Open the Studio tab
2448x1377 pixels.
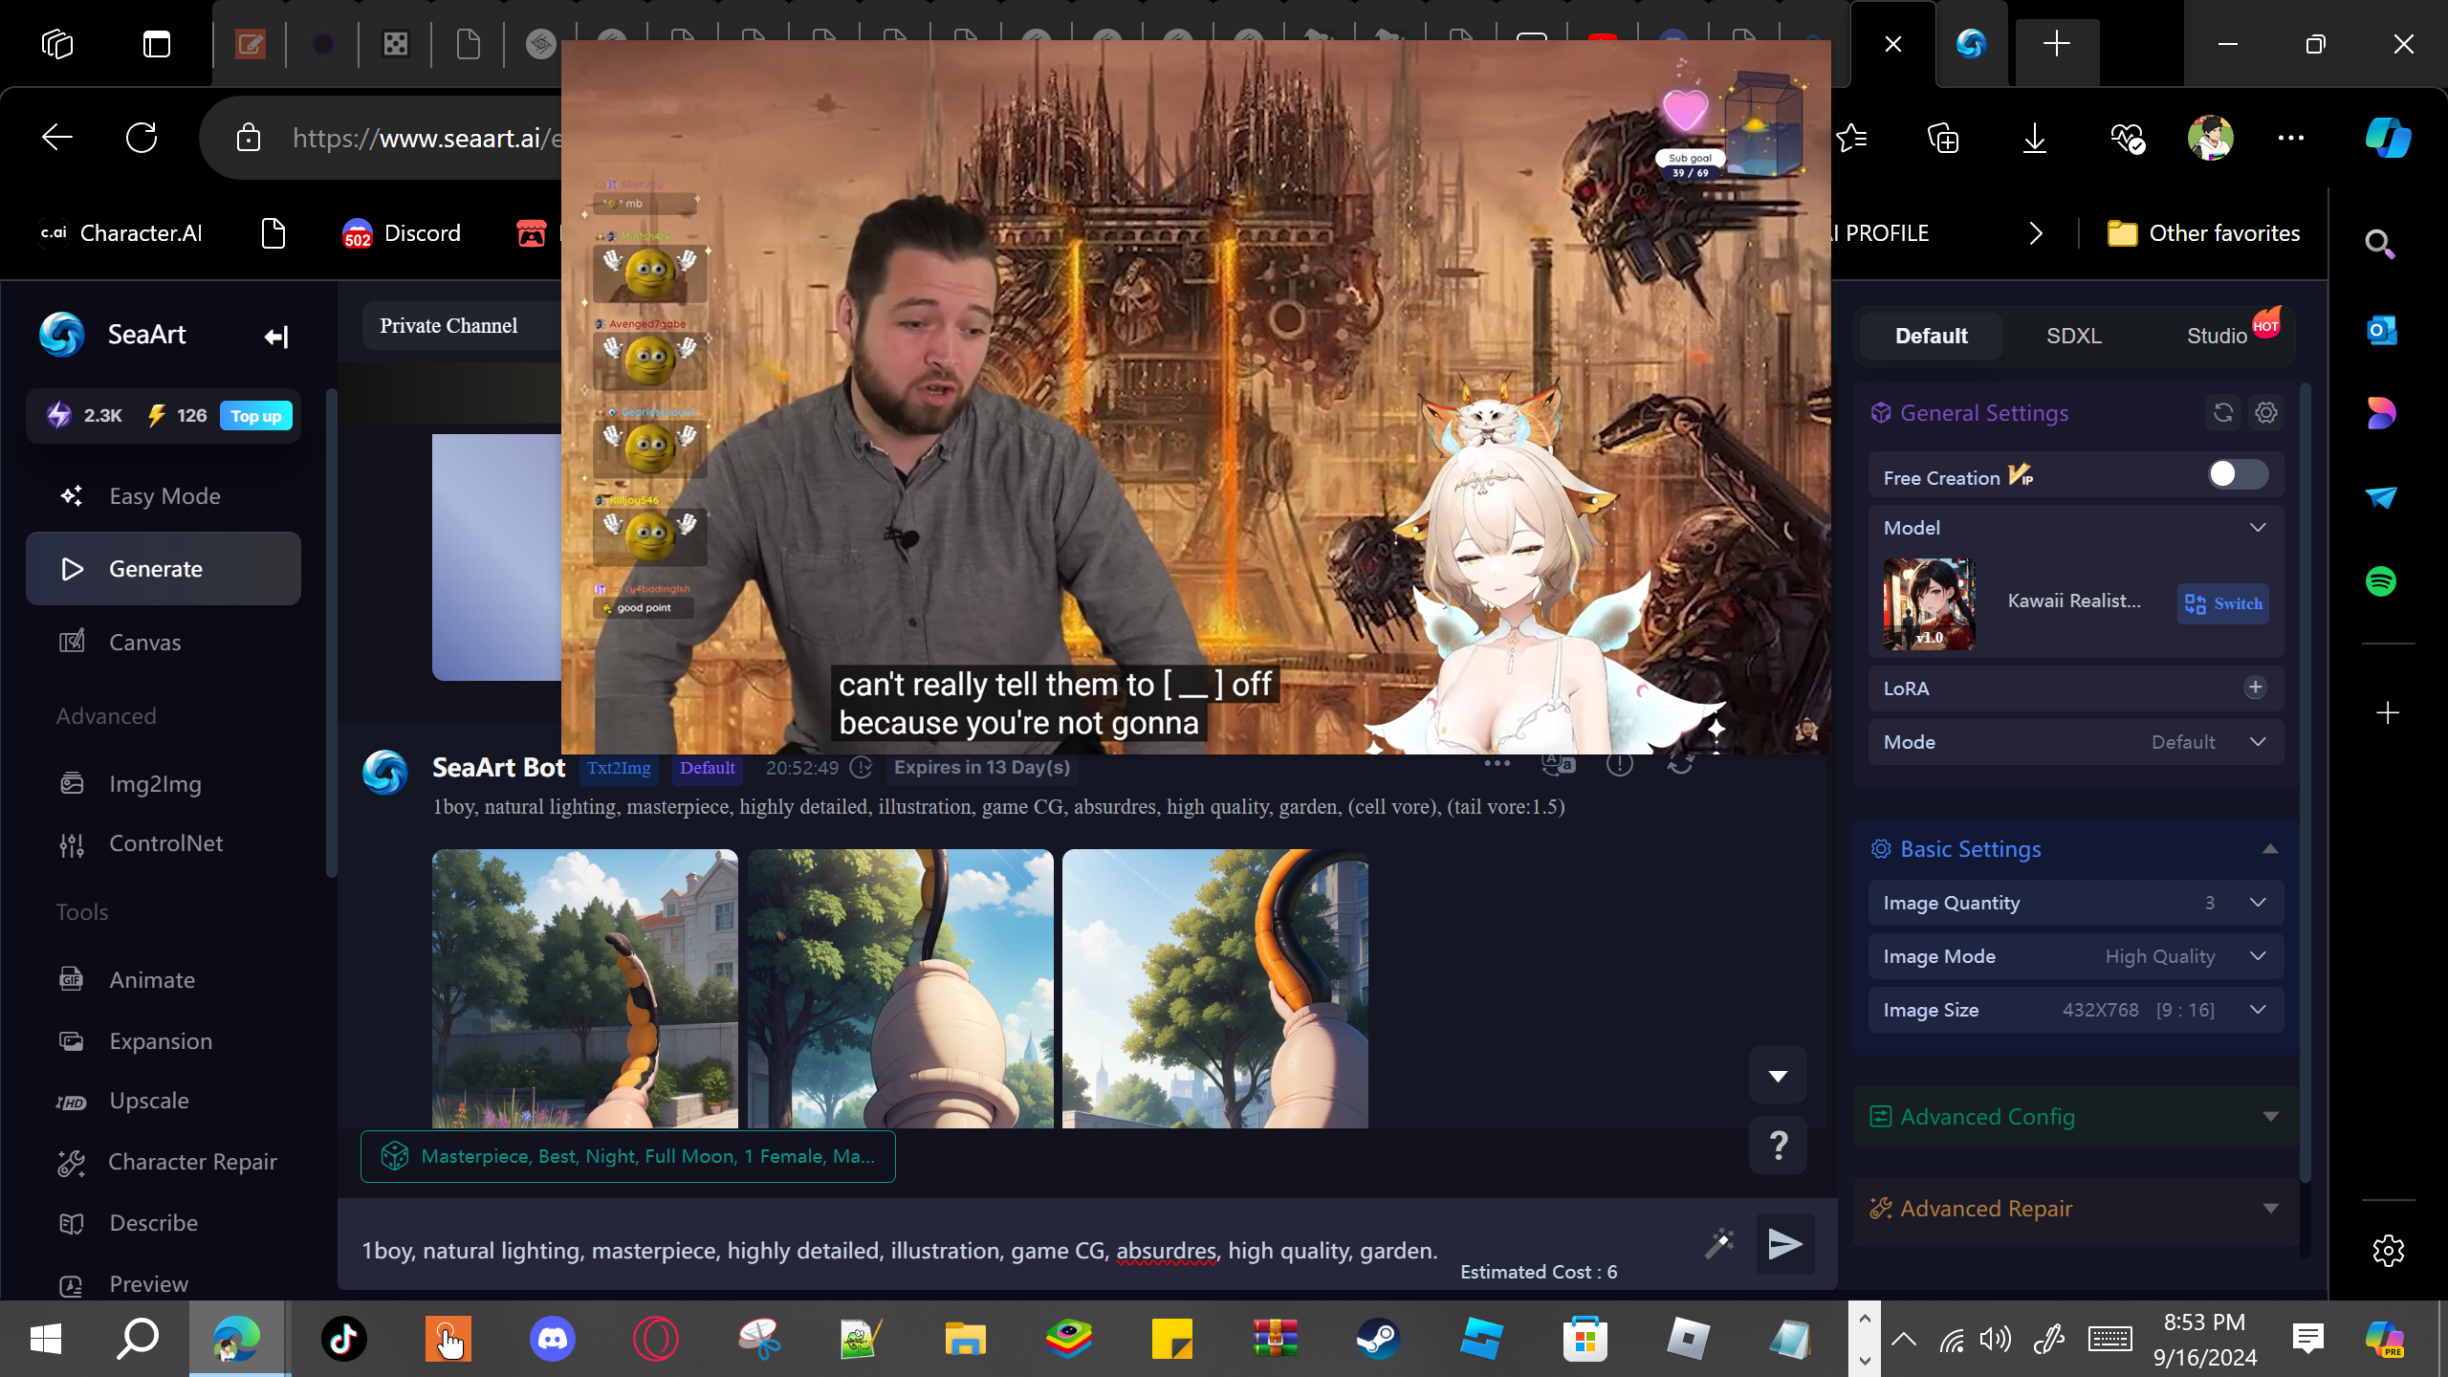point(2218,336)
